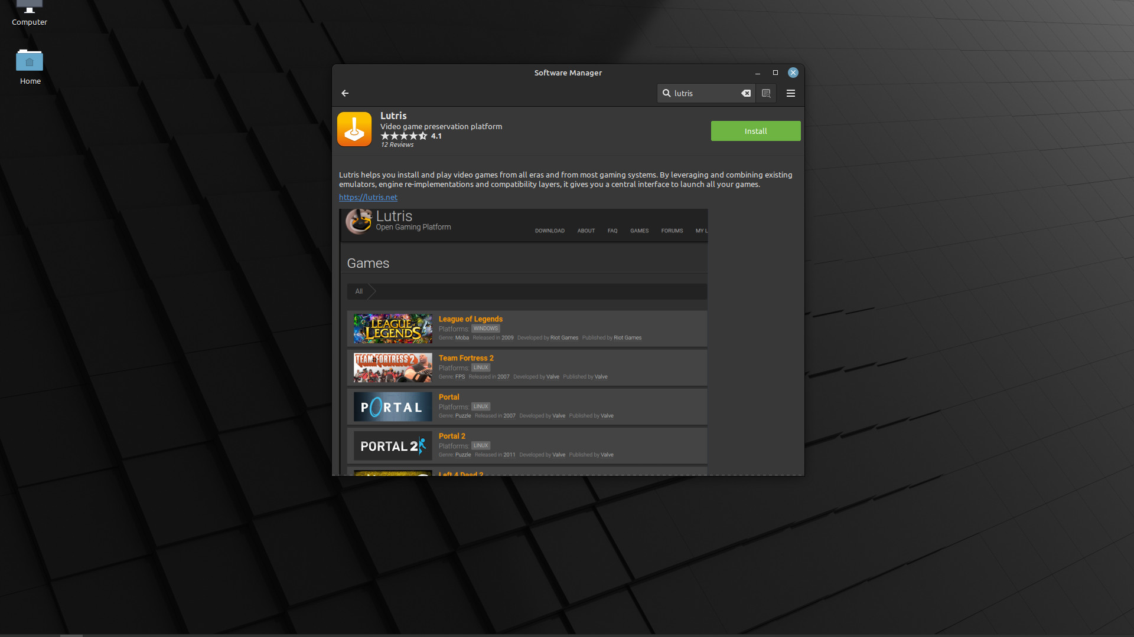Click 'Video game preservation platform' subtitle

pyautogui.click(x=441, y=127)
